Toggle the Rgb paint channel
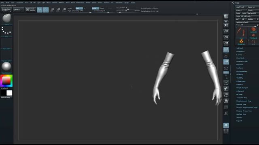259x145 pixels. [x=79, y=8]
